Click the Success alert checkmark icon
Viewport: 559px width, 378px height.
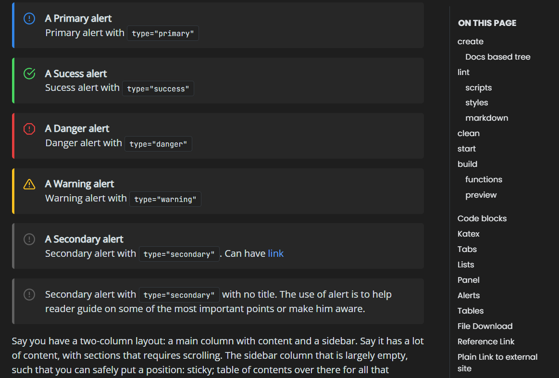pos(29,74)
